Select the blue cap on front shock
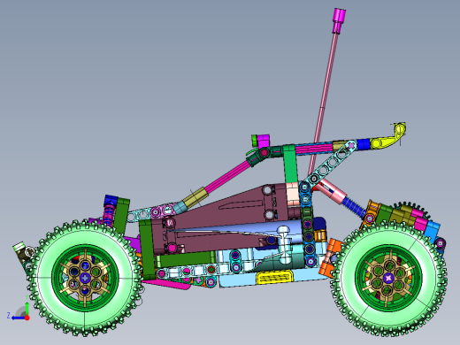Viewport: 460px width, 345px height. pyautogui.click(x=111, y=200)
